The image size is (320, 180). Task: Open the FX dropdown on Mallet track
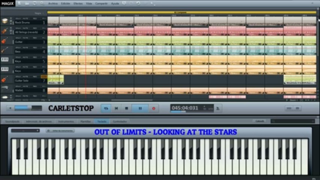[44, 86]
